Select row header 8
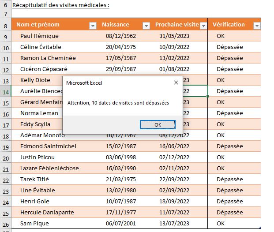This screenshot has width=274, height=232. [5, 25]
